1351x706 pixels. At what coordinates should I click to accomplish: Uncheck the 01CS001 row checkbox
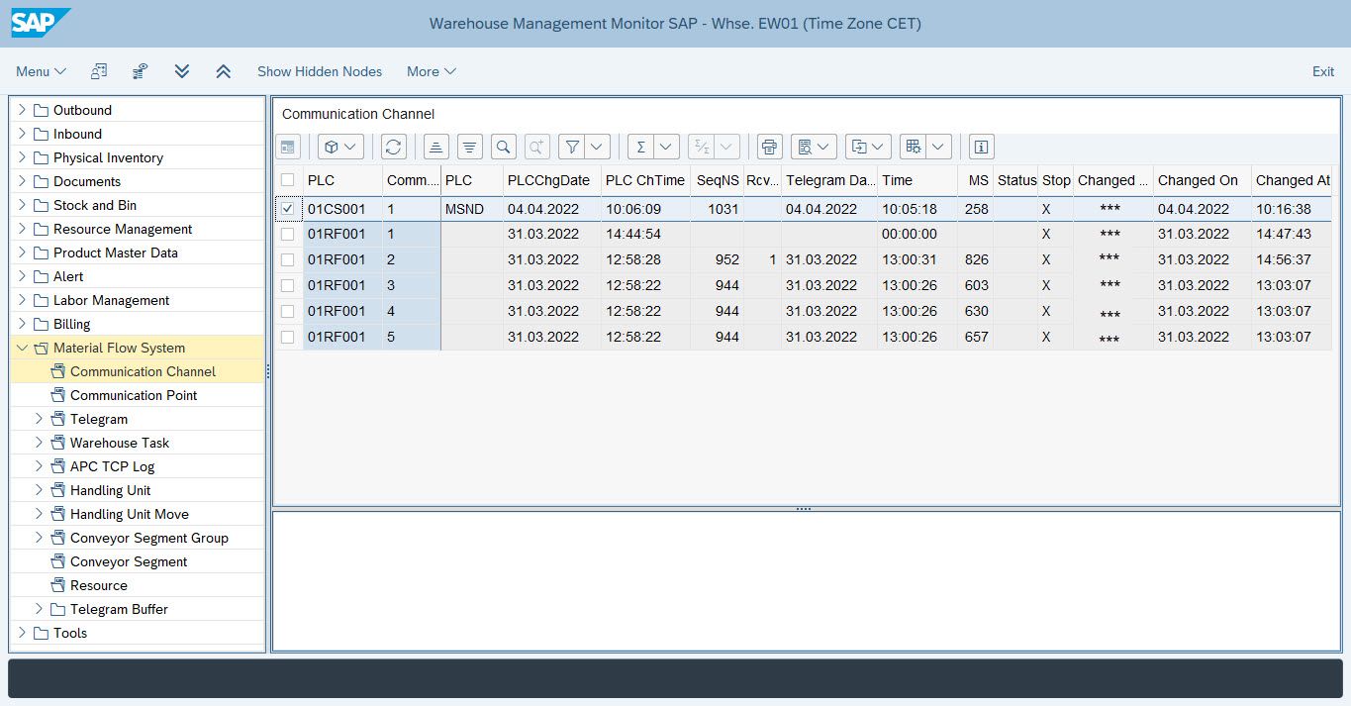click(287, 209)
